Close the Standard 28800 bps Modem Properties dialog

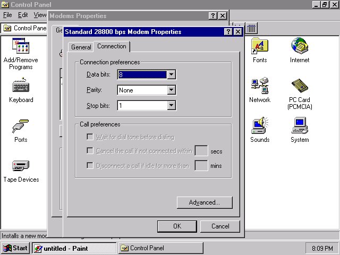coord(238,32)
